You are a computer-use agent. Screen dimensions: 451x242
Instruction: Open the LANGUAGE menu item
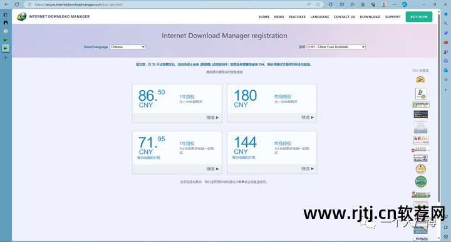[319, 17]
